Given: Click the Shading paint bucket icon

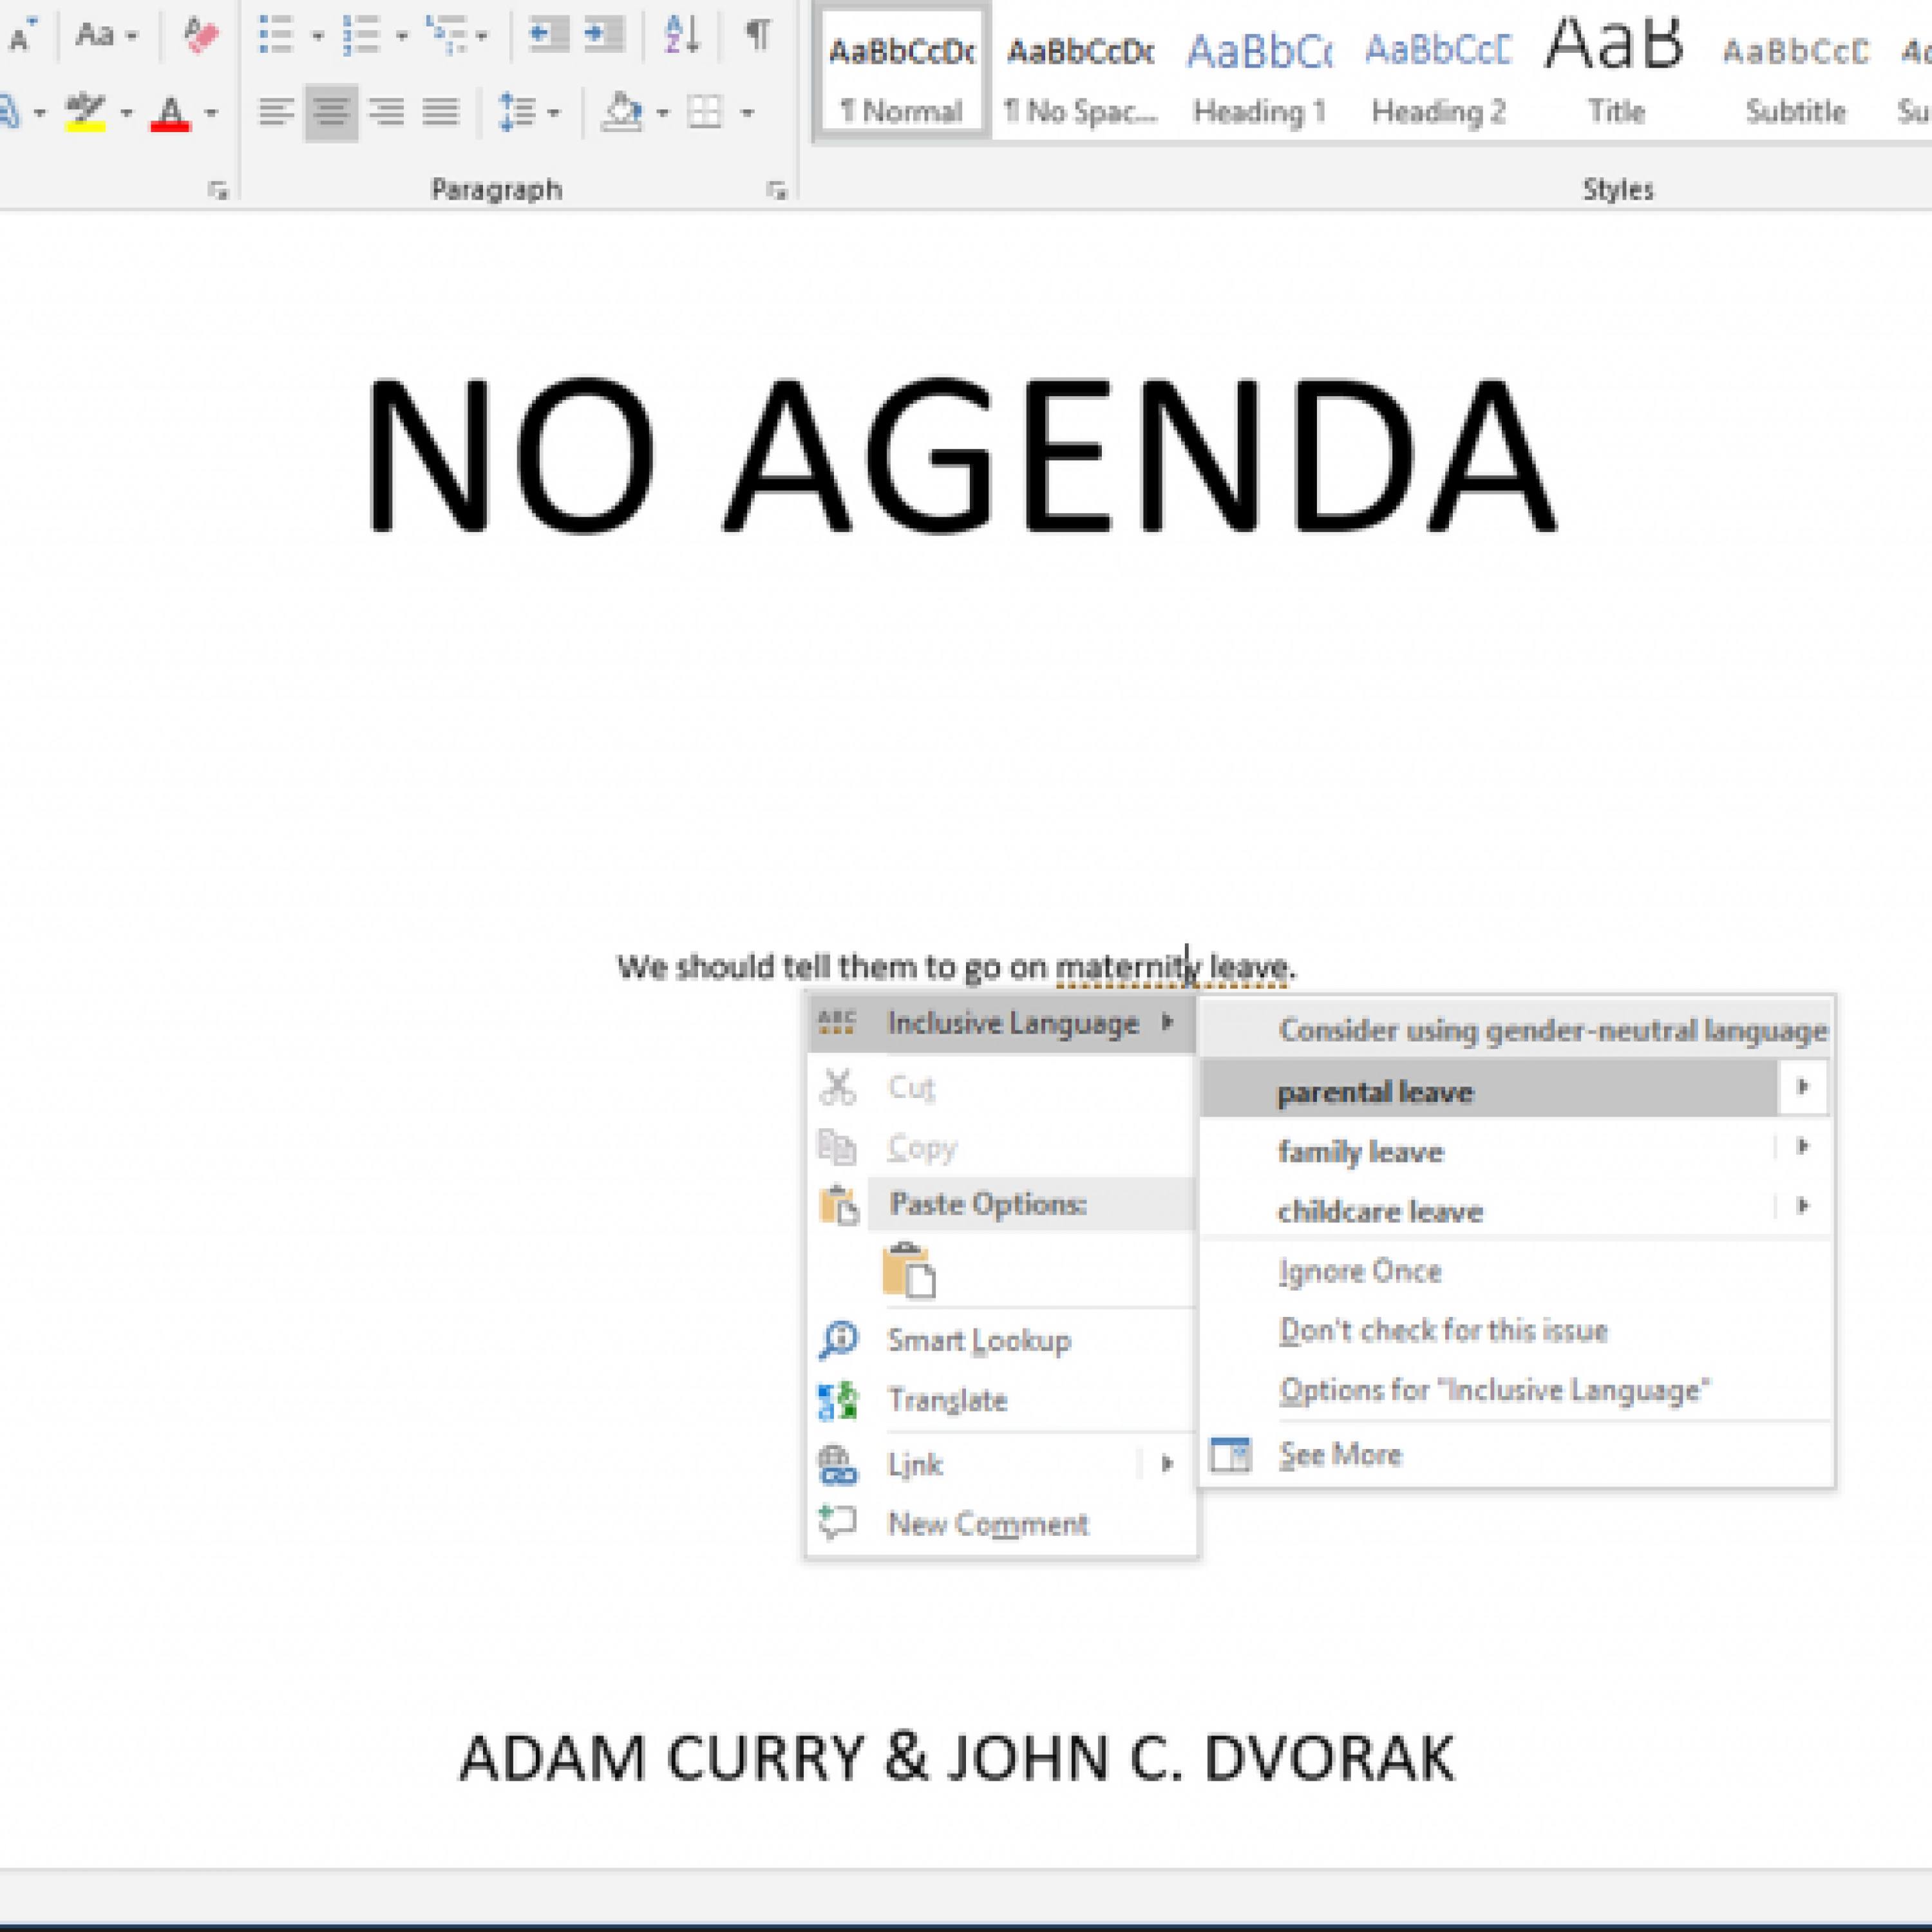Looking at the screenshot, I should pyautogui.click(x=622, y=112).
